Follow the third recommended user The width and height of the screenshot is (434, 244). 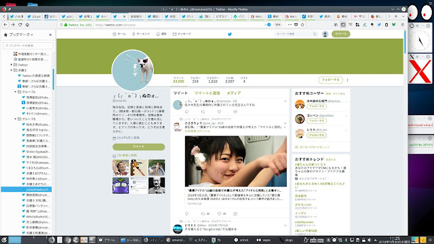point(317,136)
